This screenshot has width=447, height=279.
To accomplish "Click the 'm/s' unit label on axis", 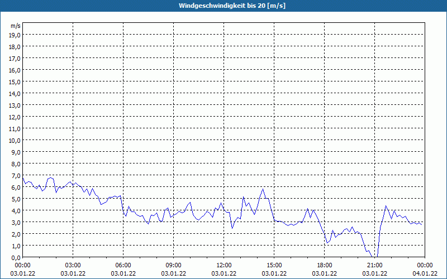I will coord(16,26).
